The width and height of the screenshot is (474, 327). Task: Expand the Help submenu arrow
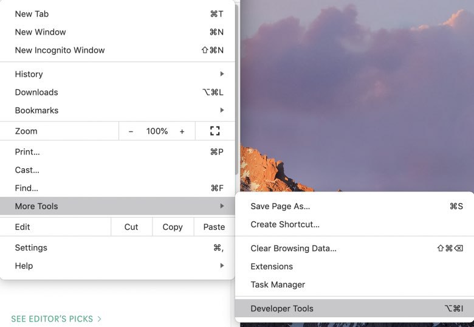222,266
